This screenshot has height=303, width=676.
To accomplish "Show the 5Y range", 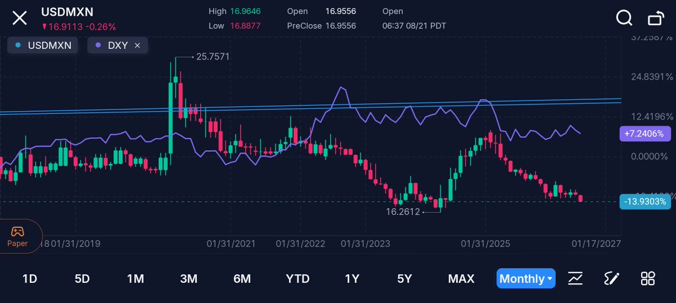I will [x=404, y=278].
